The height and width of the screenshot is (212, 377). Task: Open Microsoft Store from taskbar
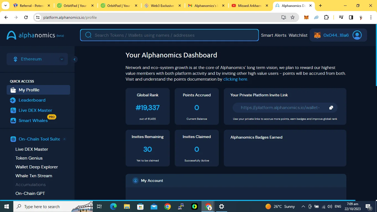click(140, 206)
